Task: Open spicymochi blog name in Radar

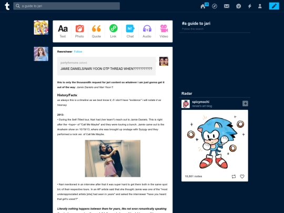Action: coord(201,102)
